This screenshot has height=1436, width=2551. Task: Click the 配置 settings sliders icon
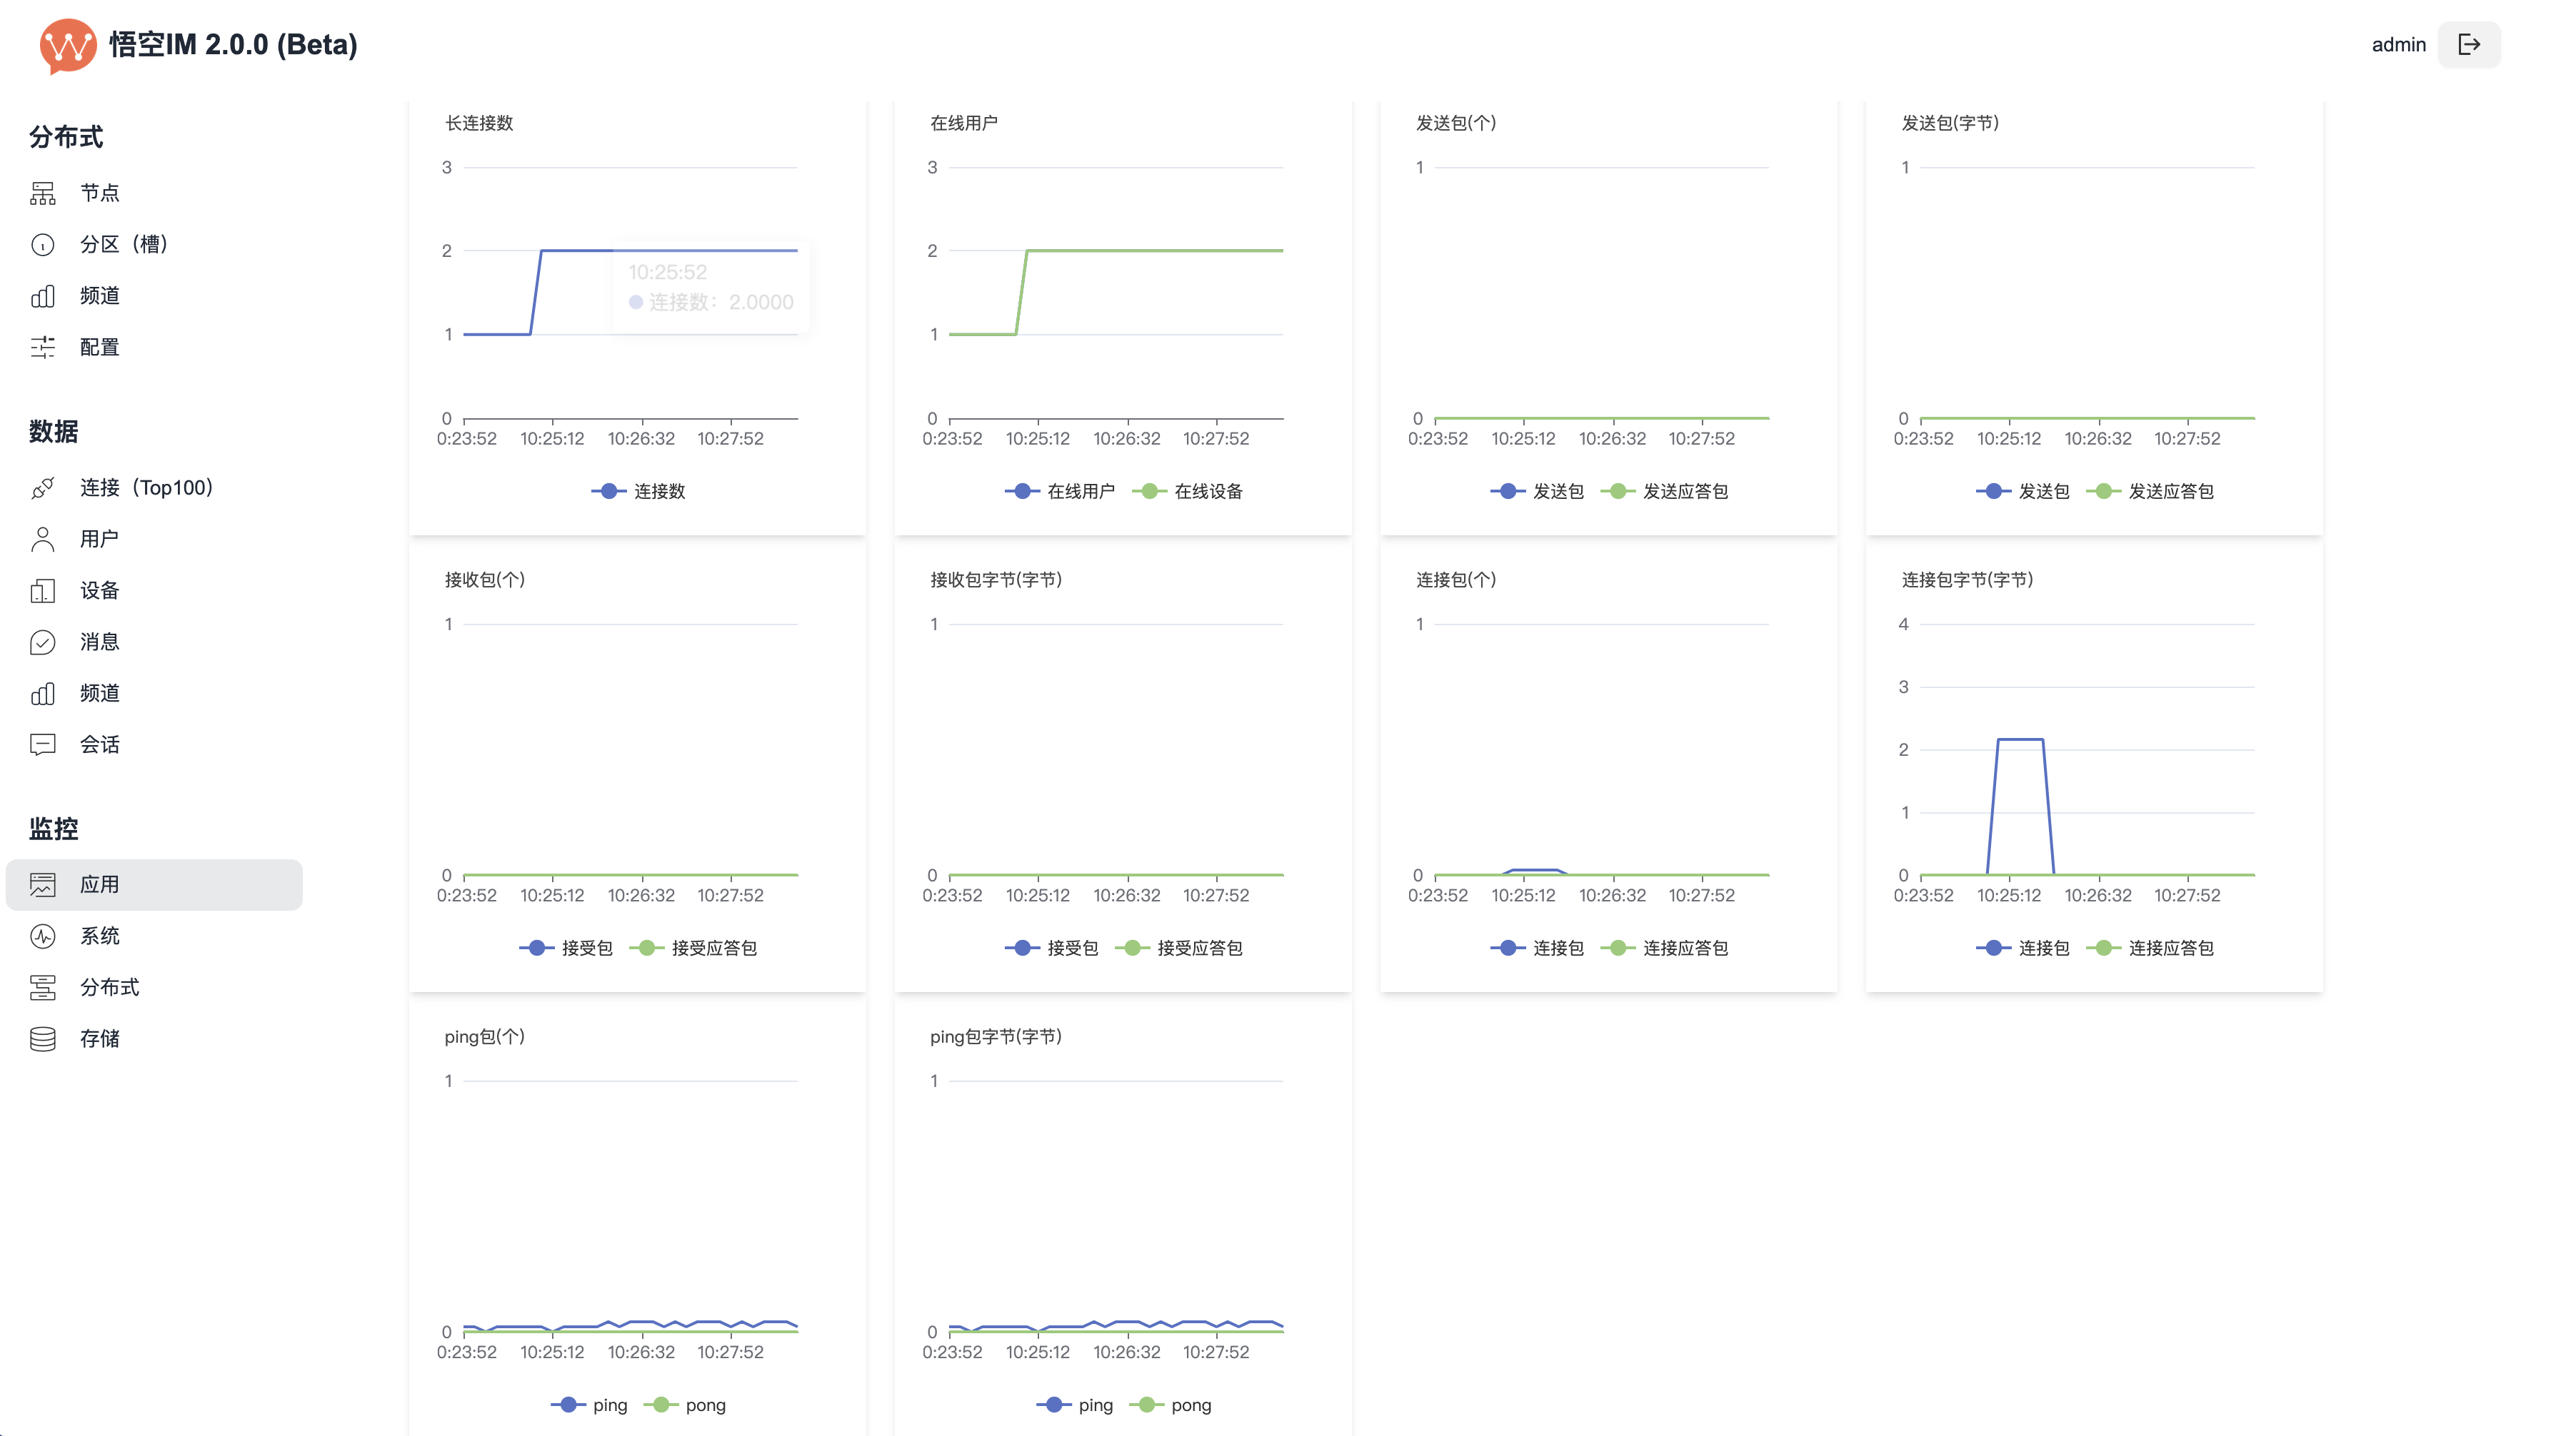tap(43, 348)
